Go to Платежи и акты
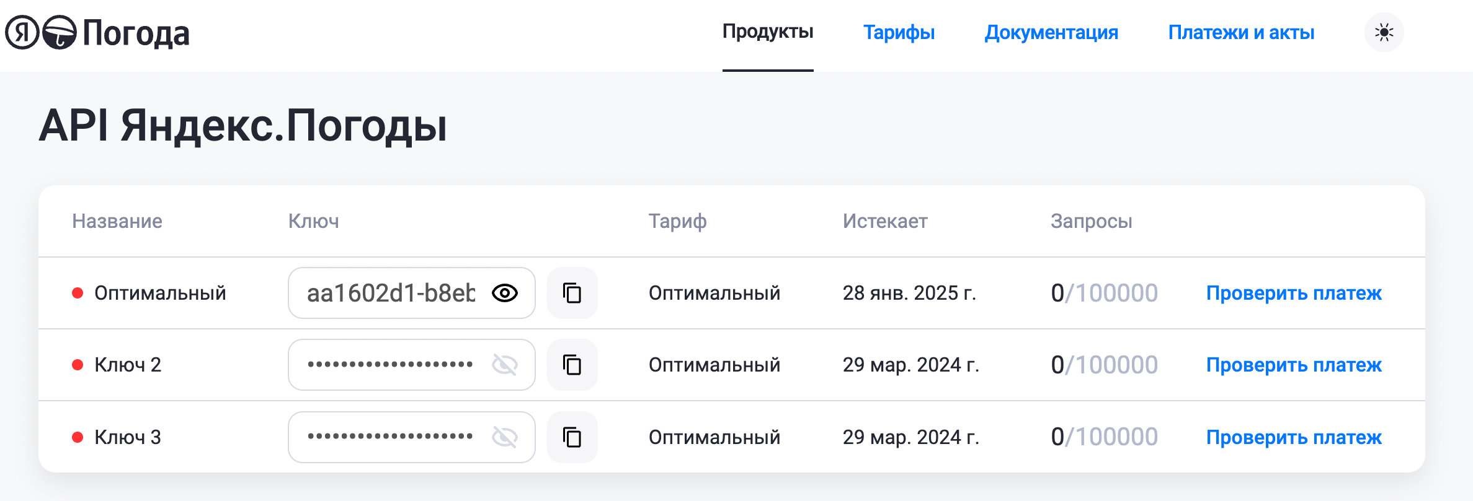1473x501 pixels. coord(1241,32)
